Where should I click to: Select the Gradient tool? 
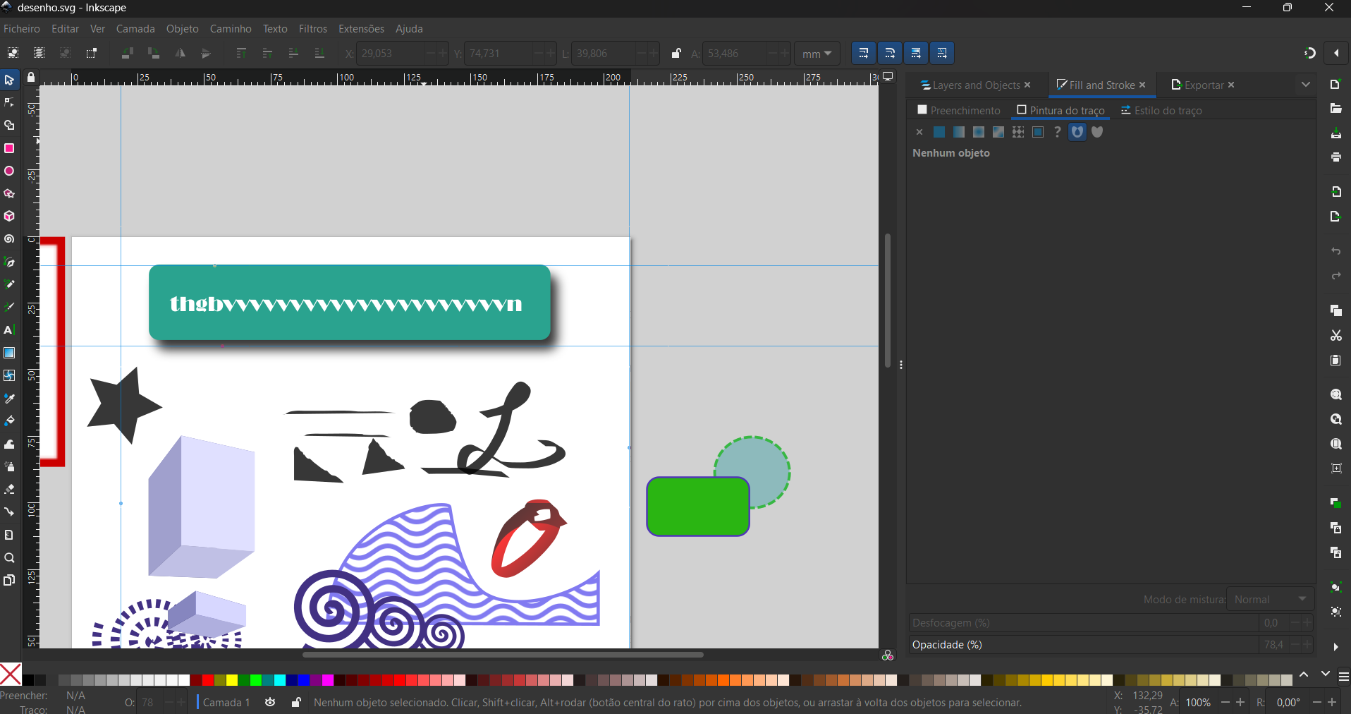coord(9,353)
